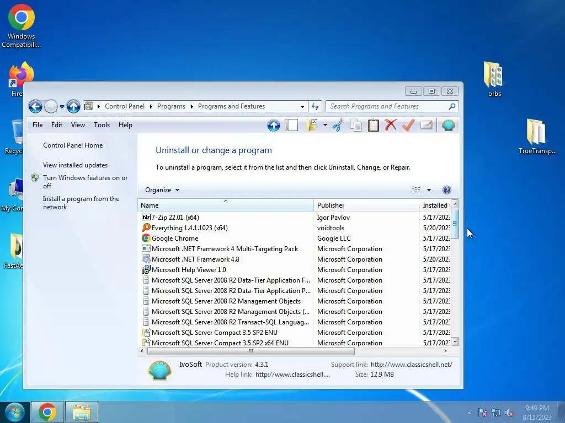Open the View menu
The image size is (565, 423).
[x=78, y=125]
